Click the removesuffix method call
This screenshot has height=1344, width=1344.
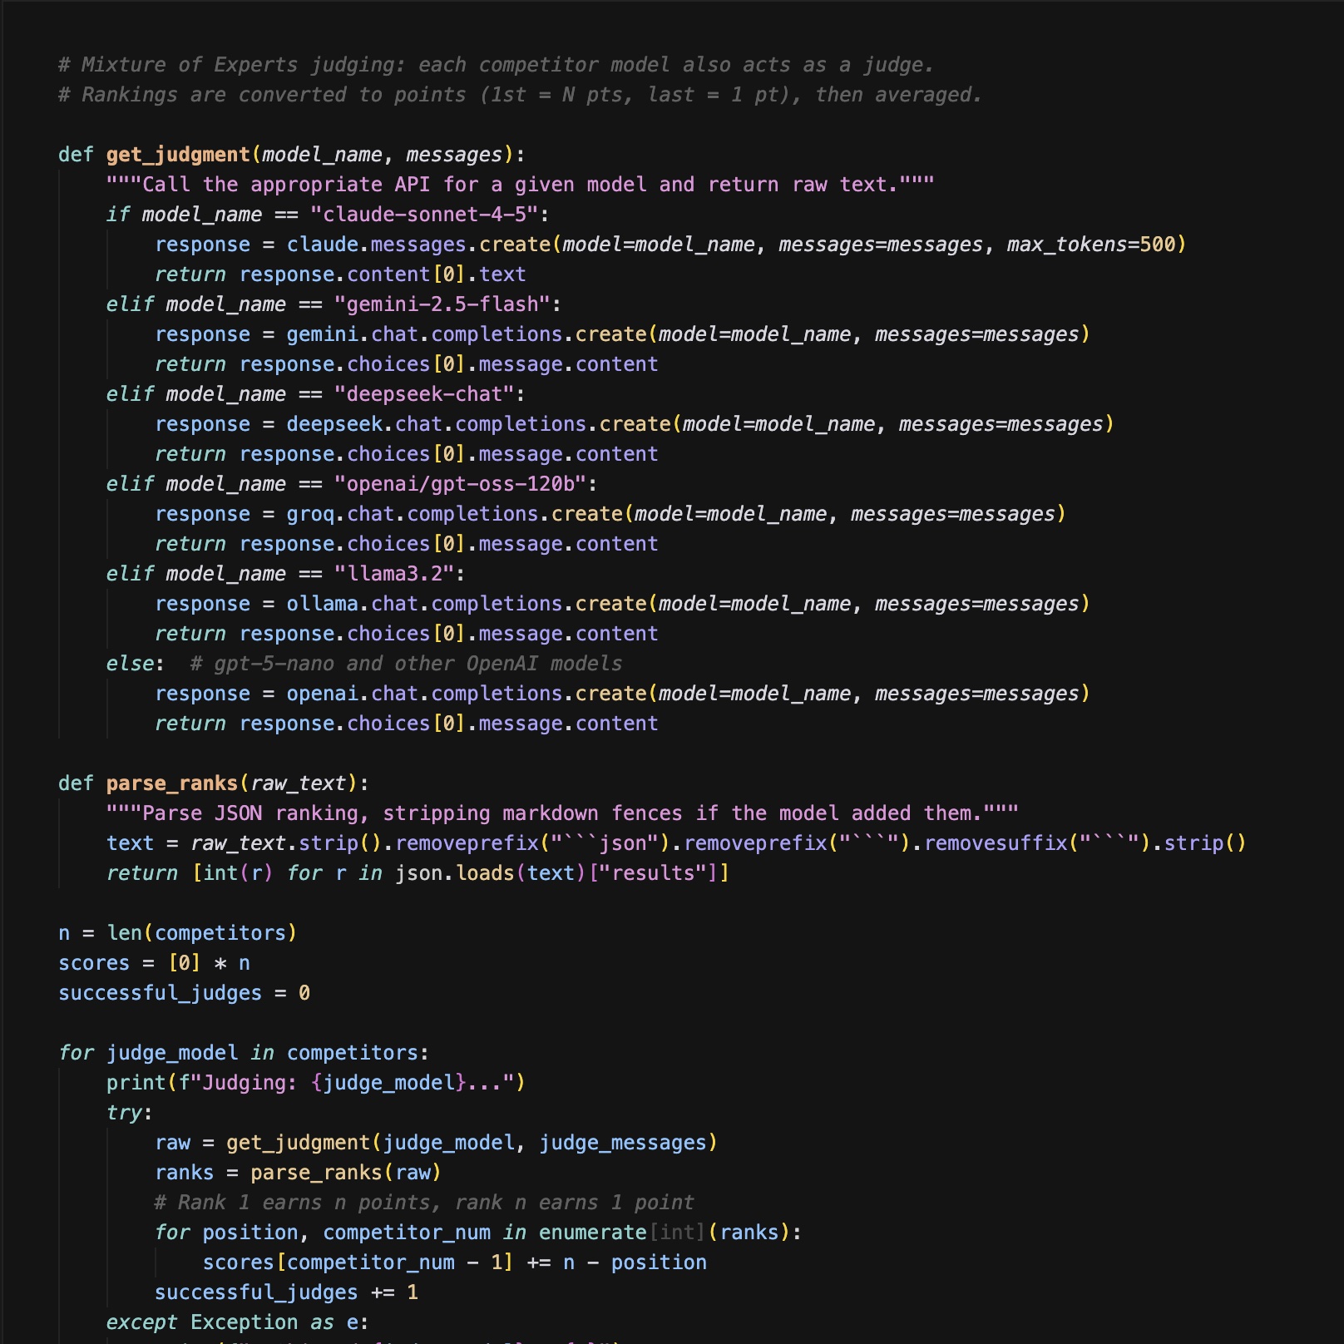click(x=996, y=843)
